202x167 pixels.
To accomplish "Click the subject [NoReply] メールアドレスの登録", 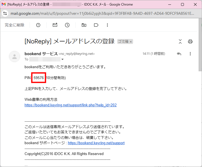I will coord(69,41).
